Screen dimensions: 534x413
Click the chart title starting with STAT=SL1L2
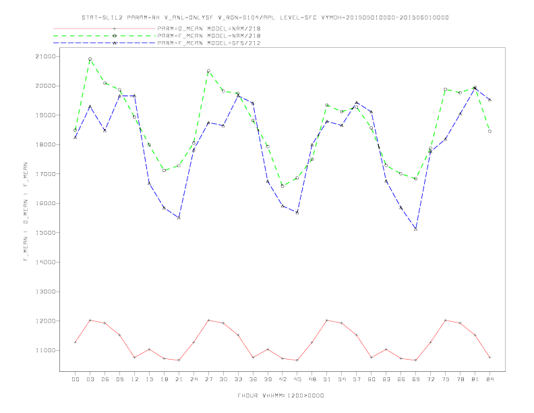[265, 18]
